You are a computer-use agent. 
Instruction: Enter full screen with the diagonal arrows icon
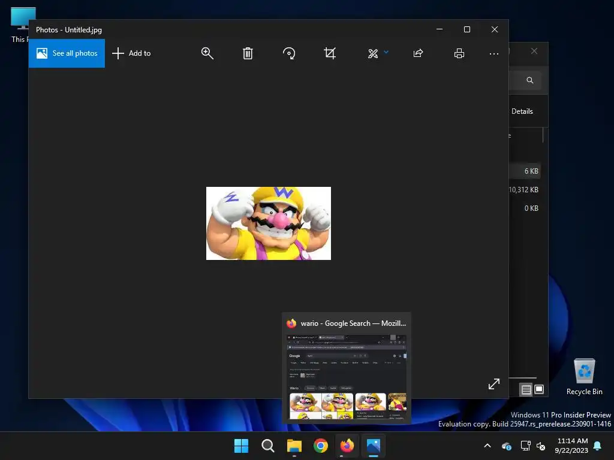[494, 384]
